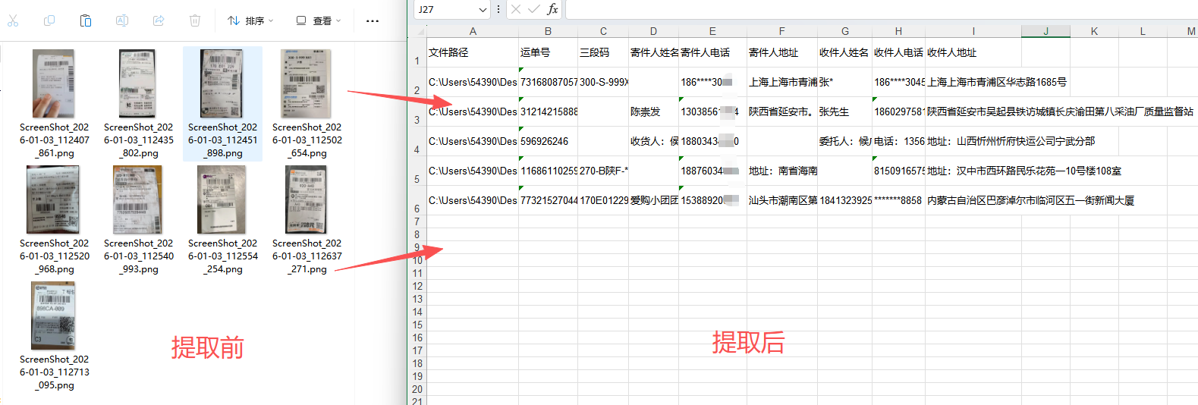Select the file ScreenShot_2026-01-03_112713_095.png

[55, 337]
